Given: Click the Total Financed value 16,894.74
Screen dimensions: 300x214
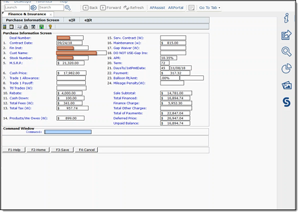Looking at the screenshot, I should tap(175, 98).
